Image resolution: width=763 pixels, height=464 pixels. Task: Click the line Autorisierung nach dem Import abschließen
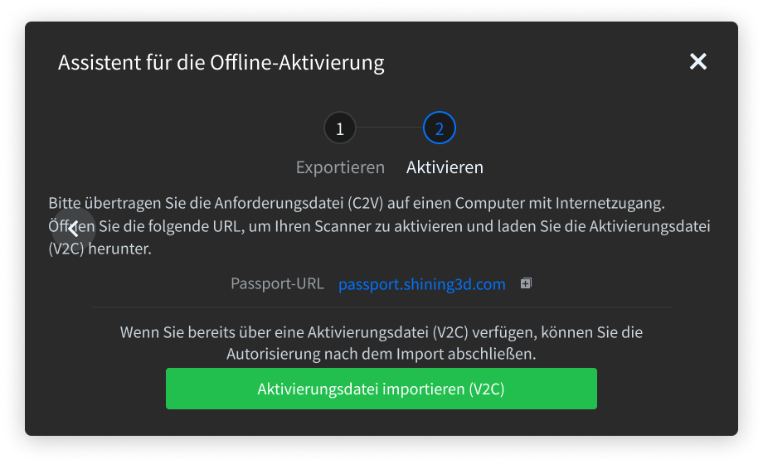point(381,354)
